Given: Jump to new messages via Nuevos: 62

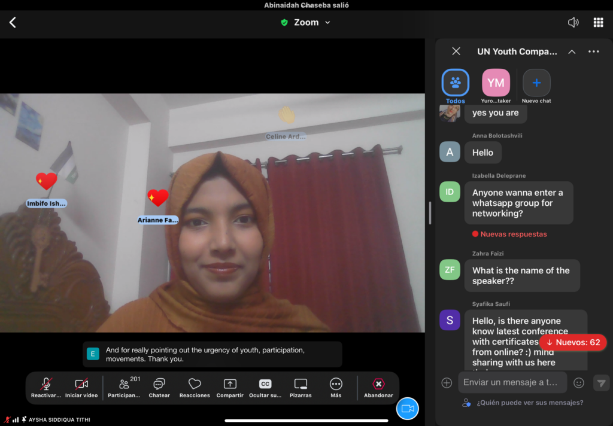Looking at the screenshot, I should 573,342.
